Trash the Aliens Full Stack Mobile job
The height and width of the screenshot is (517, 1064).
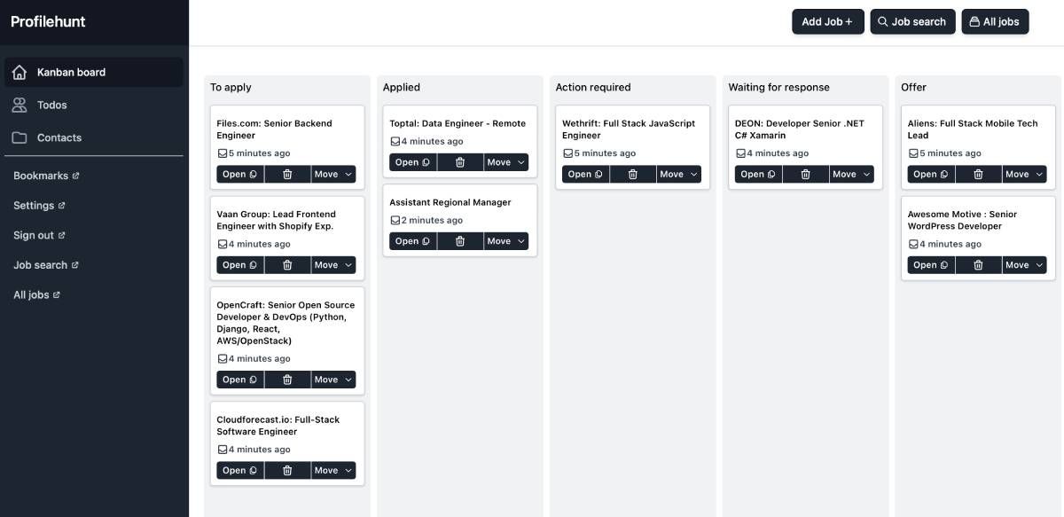tap(978, 175)
